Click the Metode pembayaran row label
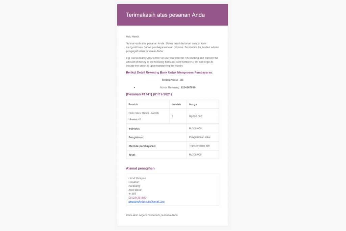 pos(142,146)
